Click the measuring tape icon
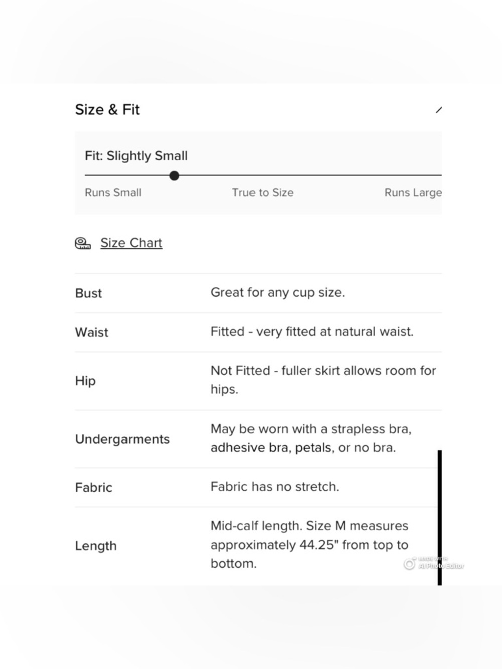502x669 pixels. 83,243
